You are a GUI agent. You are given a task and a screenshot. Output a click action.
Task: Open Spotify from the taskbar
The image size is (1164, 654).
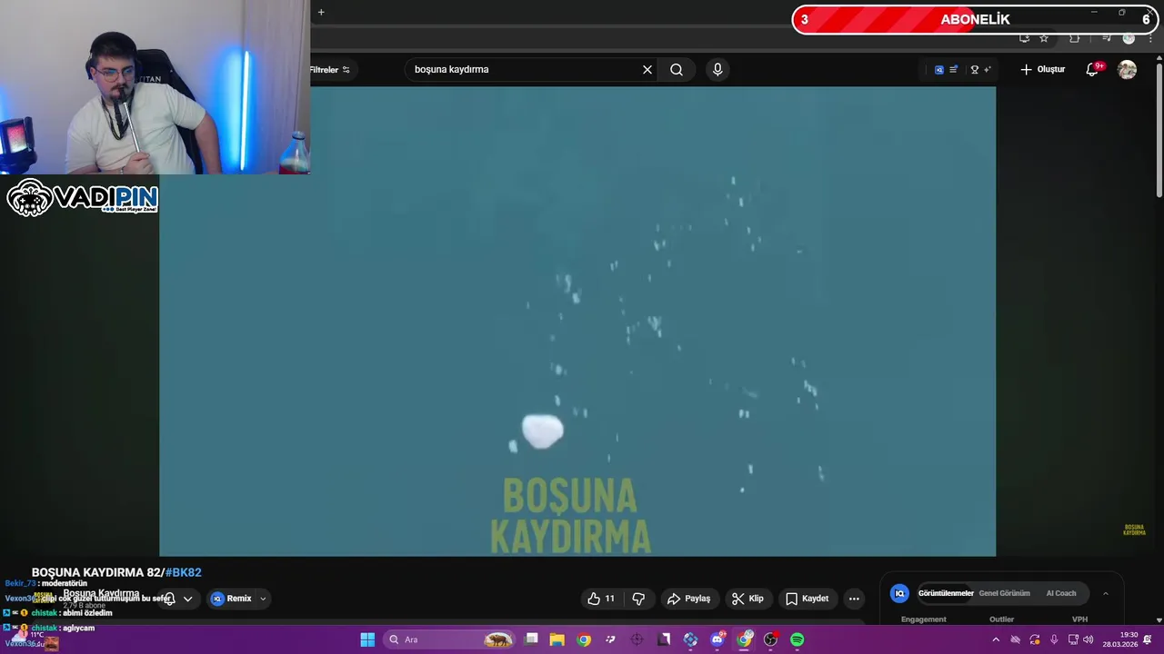(798, 639)
